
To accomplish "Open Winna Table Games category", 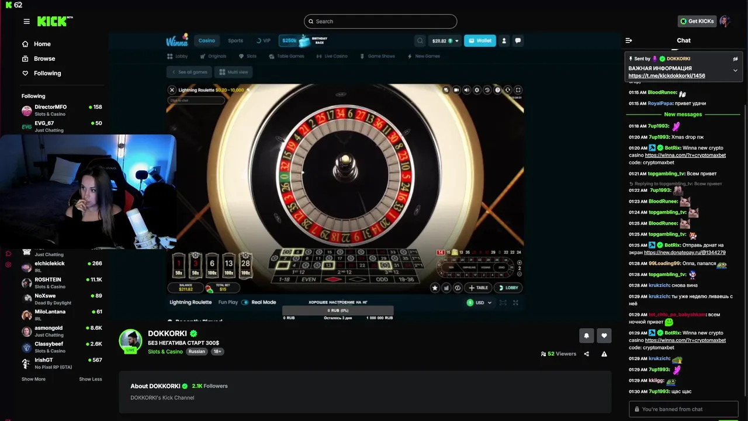I will 286,56.
